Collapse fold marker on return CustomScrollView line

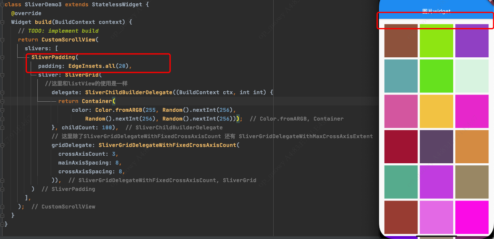(x=2, y=40)
